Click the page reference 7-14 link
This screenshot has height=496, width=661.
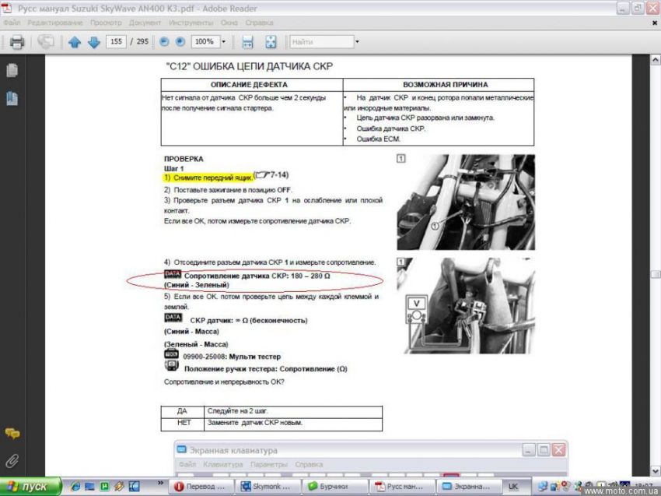point(272,174)
